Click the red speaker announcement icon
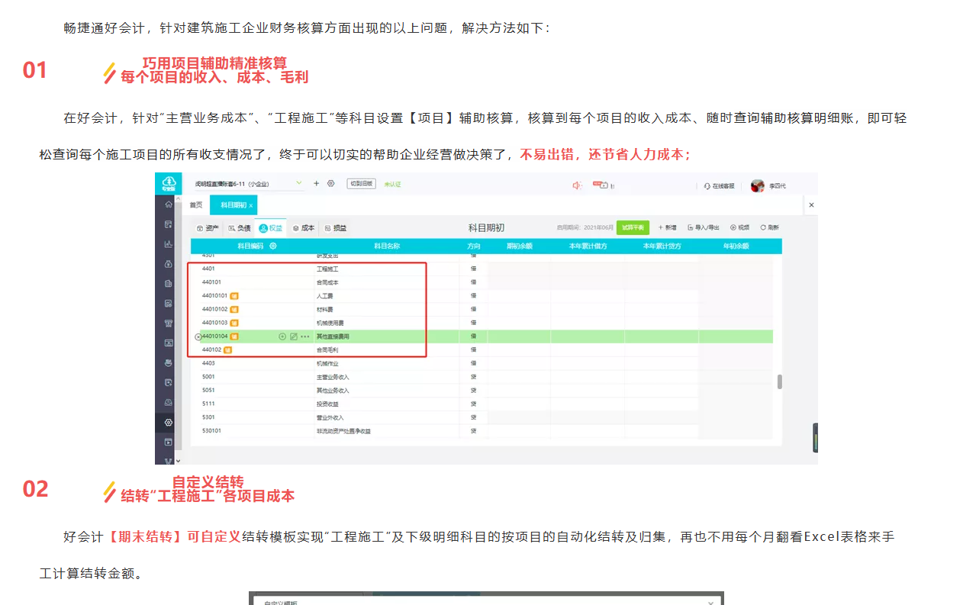The height and width of the screenshot is (605, 976). tap(577, 185)
